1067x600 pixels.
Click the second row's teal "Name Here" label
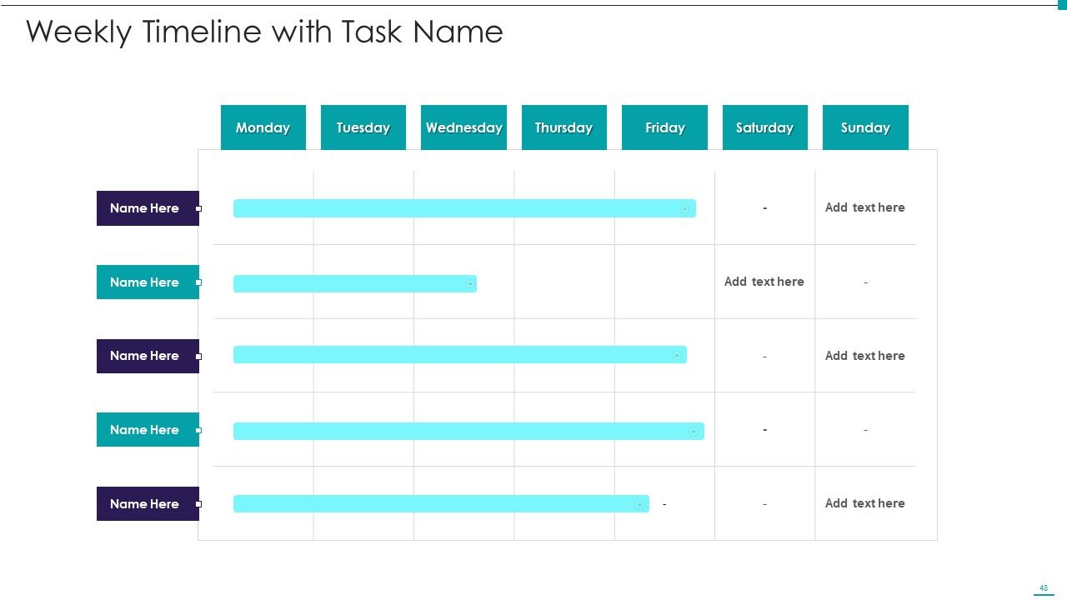click(x=148, y=282)
